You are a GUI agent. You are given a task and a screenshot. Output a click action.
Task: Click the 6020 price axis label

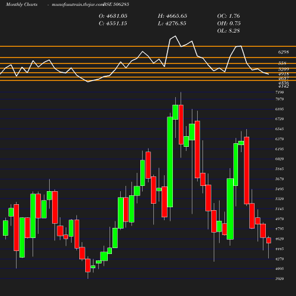coord(279,159)
